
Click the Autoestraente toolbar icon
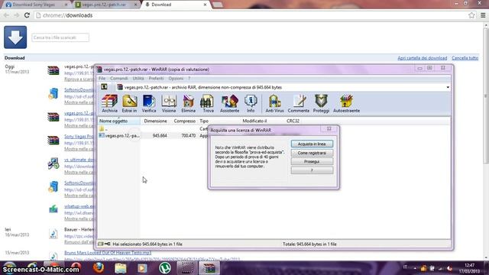[346, 104]
